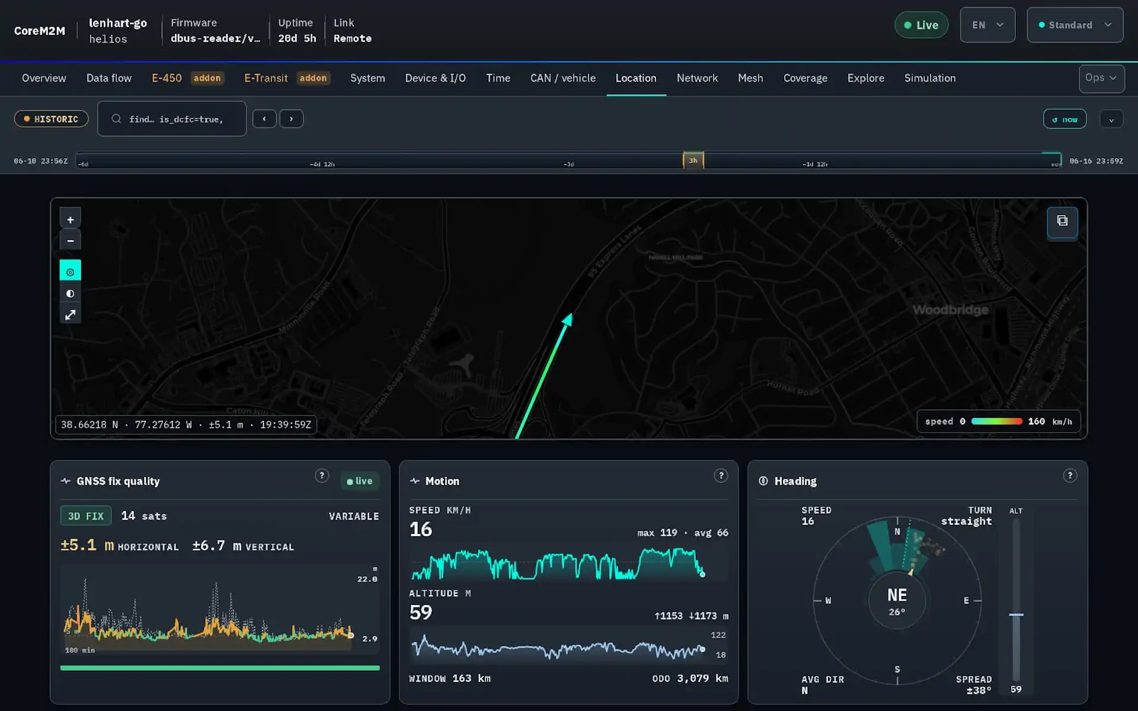
Task: Click NE 26° compass center
Action: 897,601
